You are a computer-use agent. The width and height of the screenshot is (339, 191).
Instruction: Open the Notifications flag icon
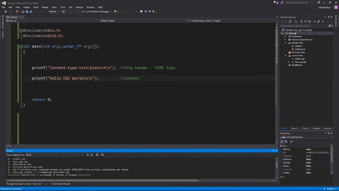(276, 3)
